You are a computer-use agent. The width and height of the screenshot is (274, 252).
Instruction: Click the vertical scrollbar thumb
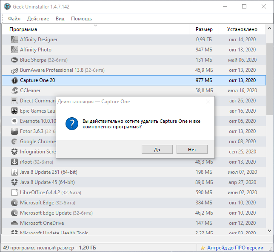269,79
